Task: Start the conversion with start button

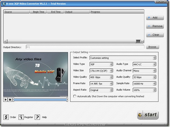Action: [148, 115]
